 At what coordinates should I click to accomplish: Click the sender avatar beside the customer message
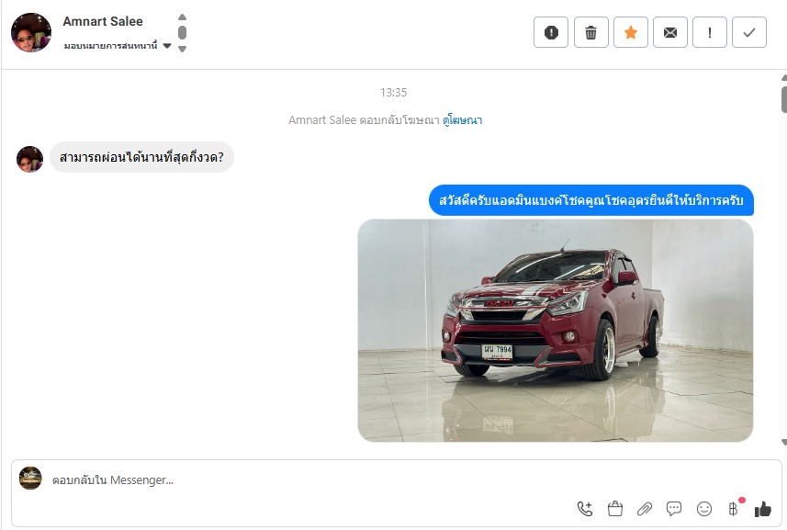click(29, 159)
